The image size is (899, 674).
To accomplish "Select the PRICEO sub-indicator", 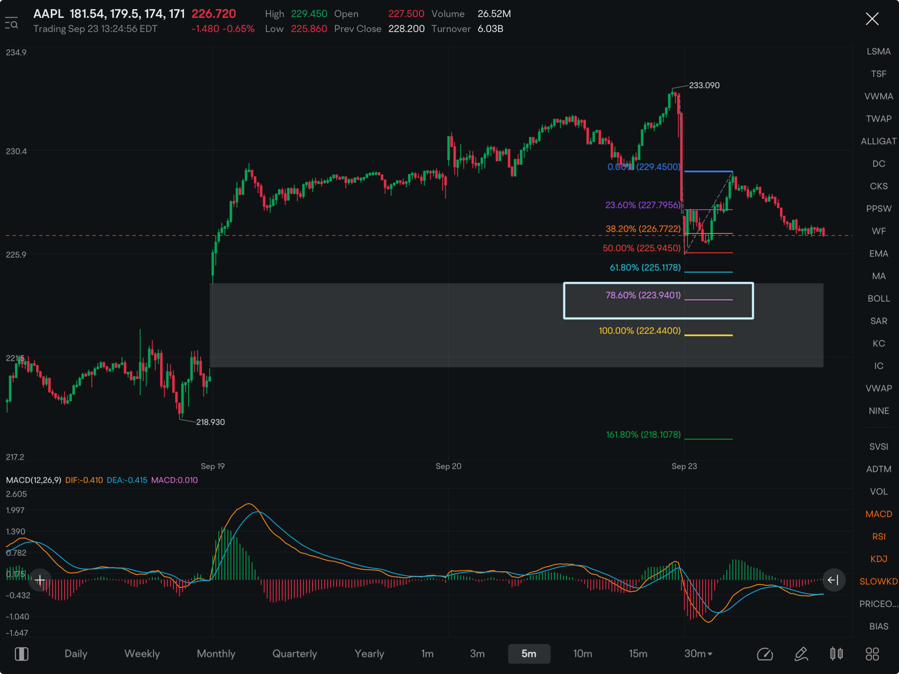I will [x=879, y=604].
